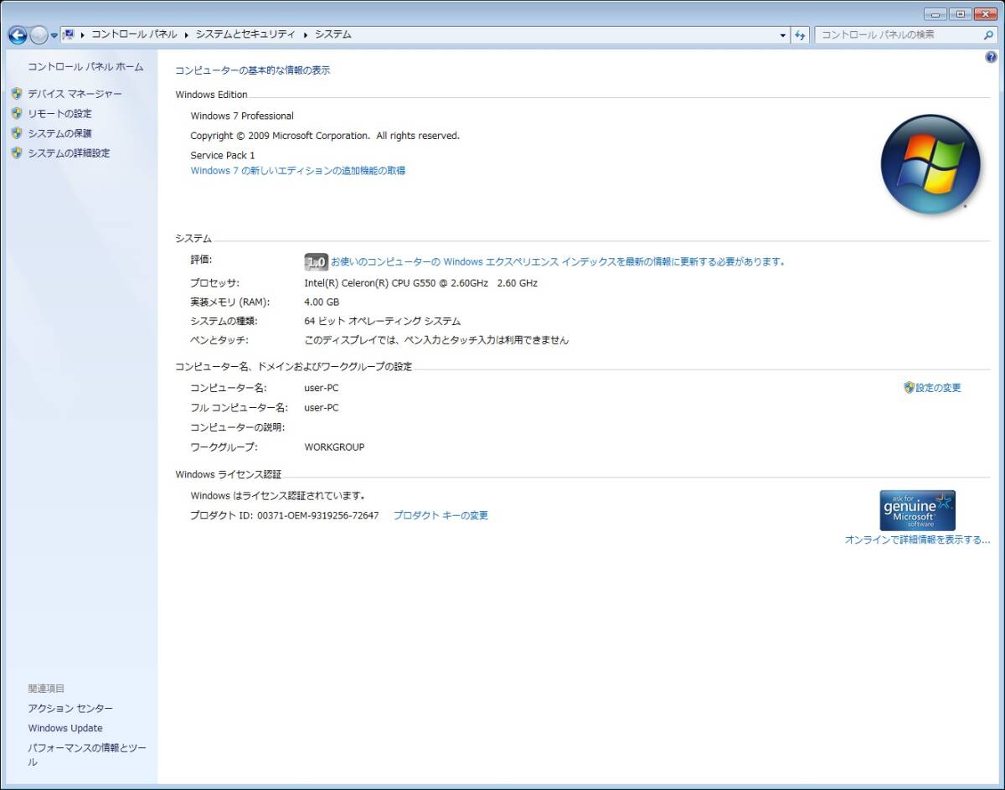Click the refresh button beside address bar

800,35
